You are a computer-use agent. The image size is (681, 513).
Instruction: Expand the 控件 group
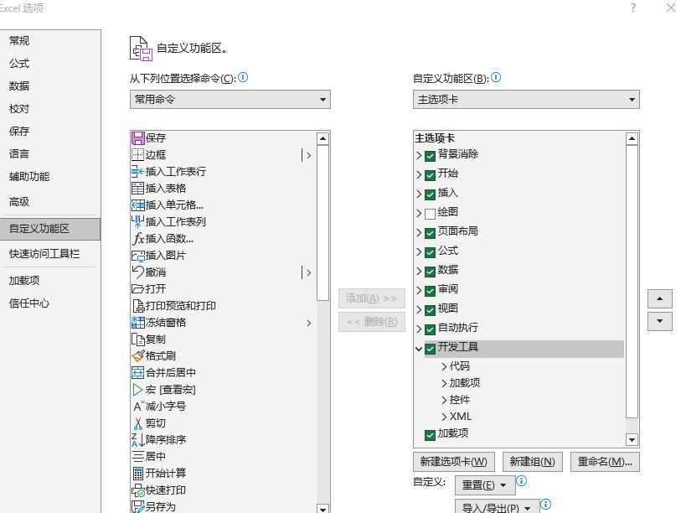click(x=444, y=400)
